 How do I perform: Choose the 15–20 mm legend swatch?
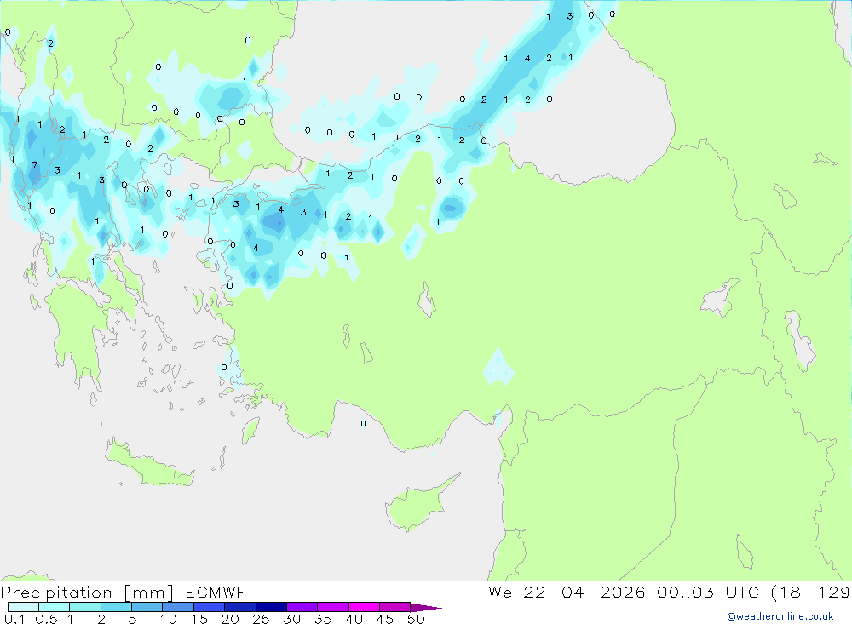pos(209,607)
